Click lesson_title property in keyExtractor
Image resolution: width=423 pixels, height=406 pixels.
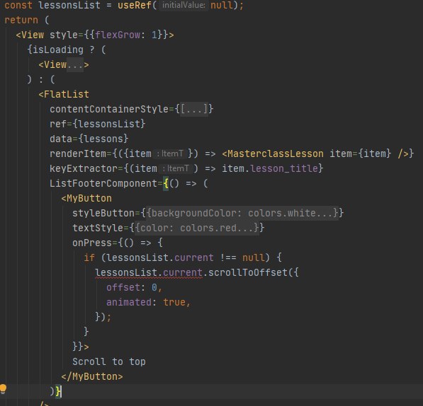(284, 168)
